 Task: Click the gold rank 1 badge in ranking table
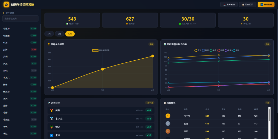point(168,116)
